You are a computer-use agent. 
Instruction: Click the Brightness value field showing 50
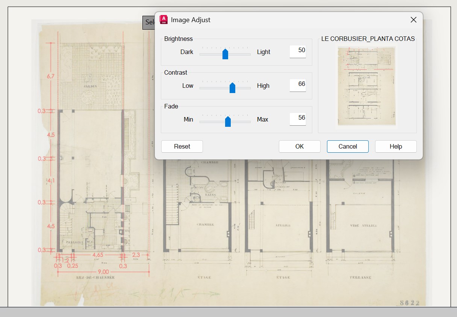(x=298, y=51)
